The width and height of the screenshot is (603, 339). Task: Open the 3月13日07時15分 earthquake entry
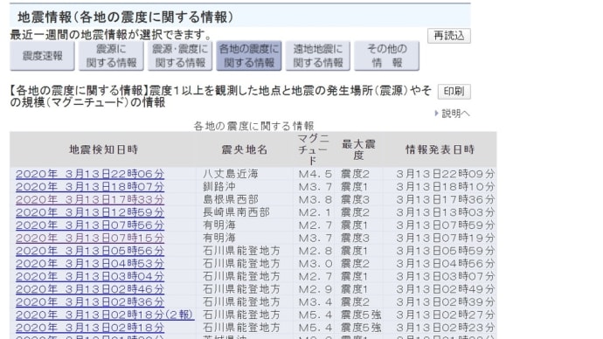coord(90,238)
